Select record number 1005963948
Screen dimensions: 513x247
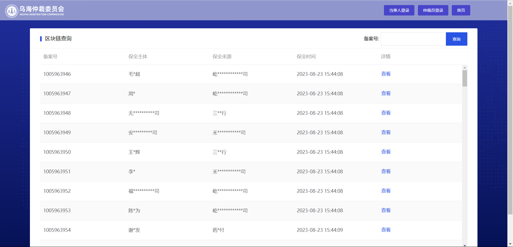[57, 113]
